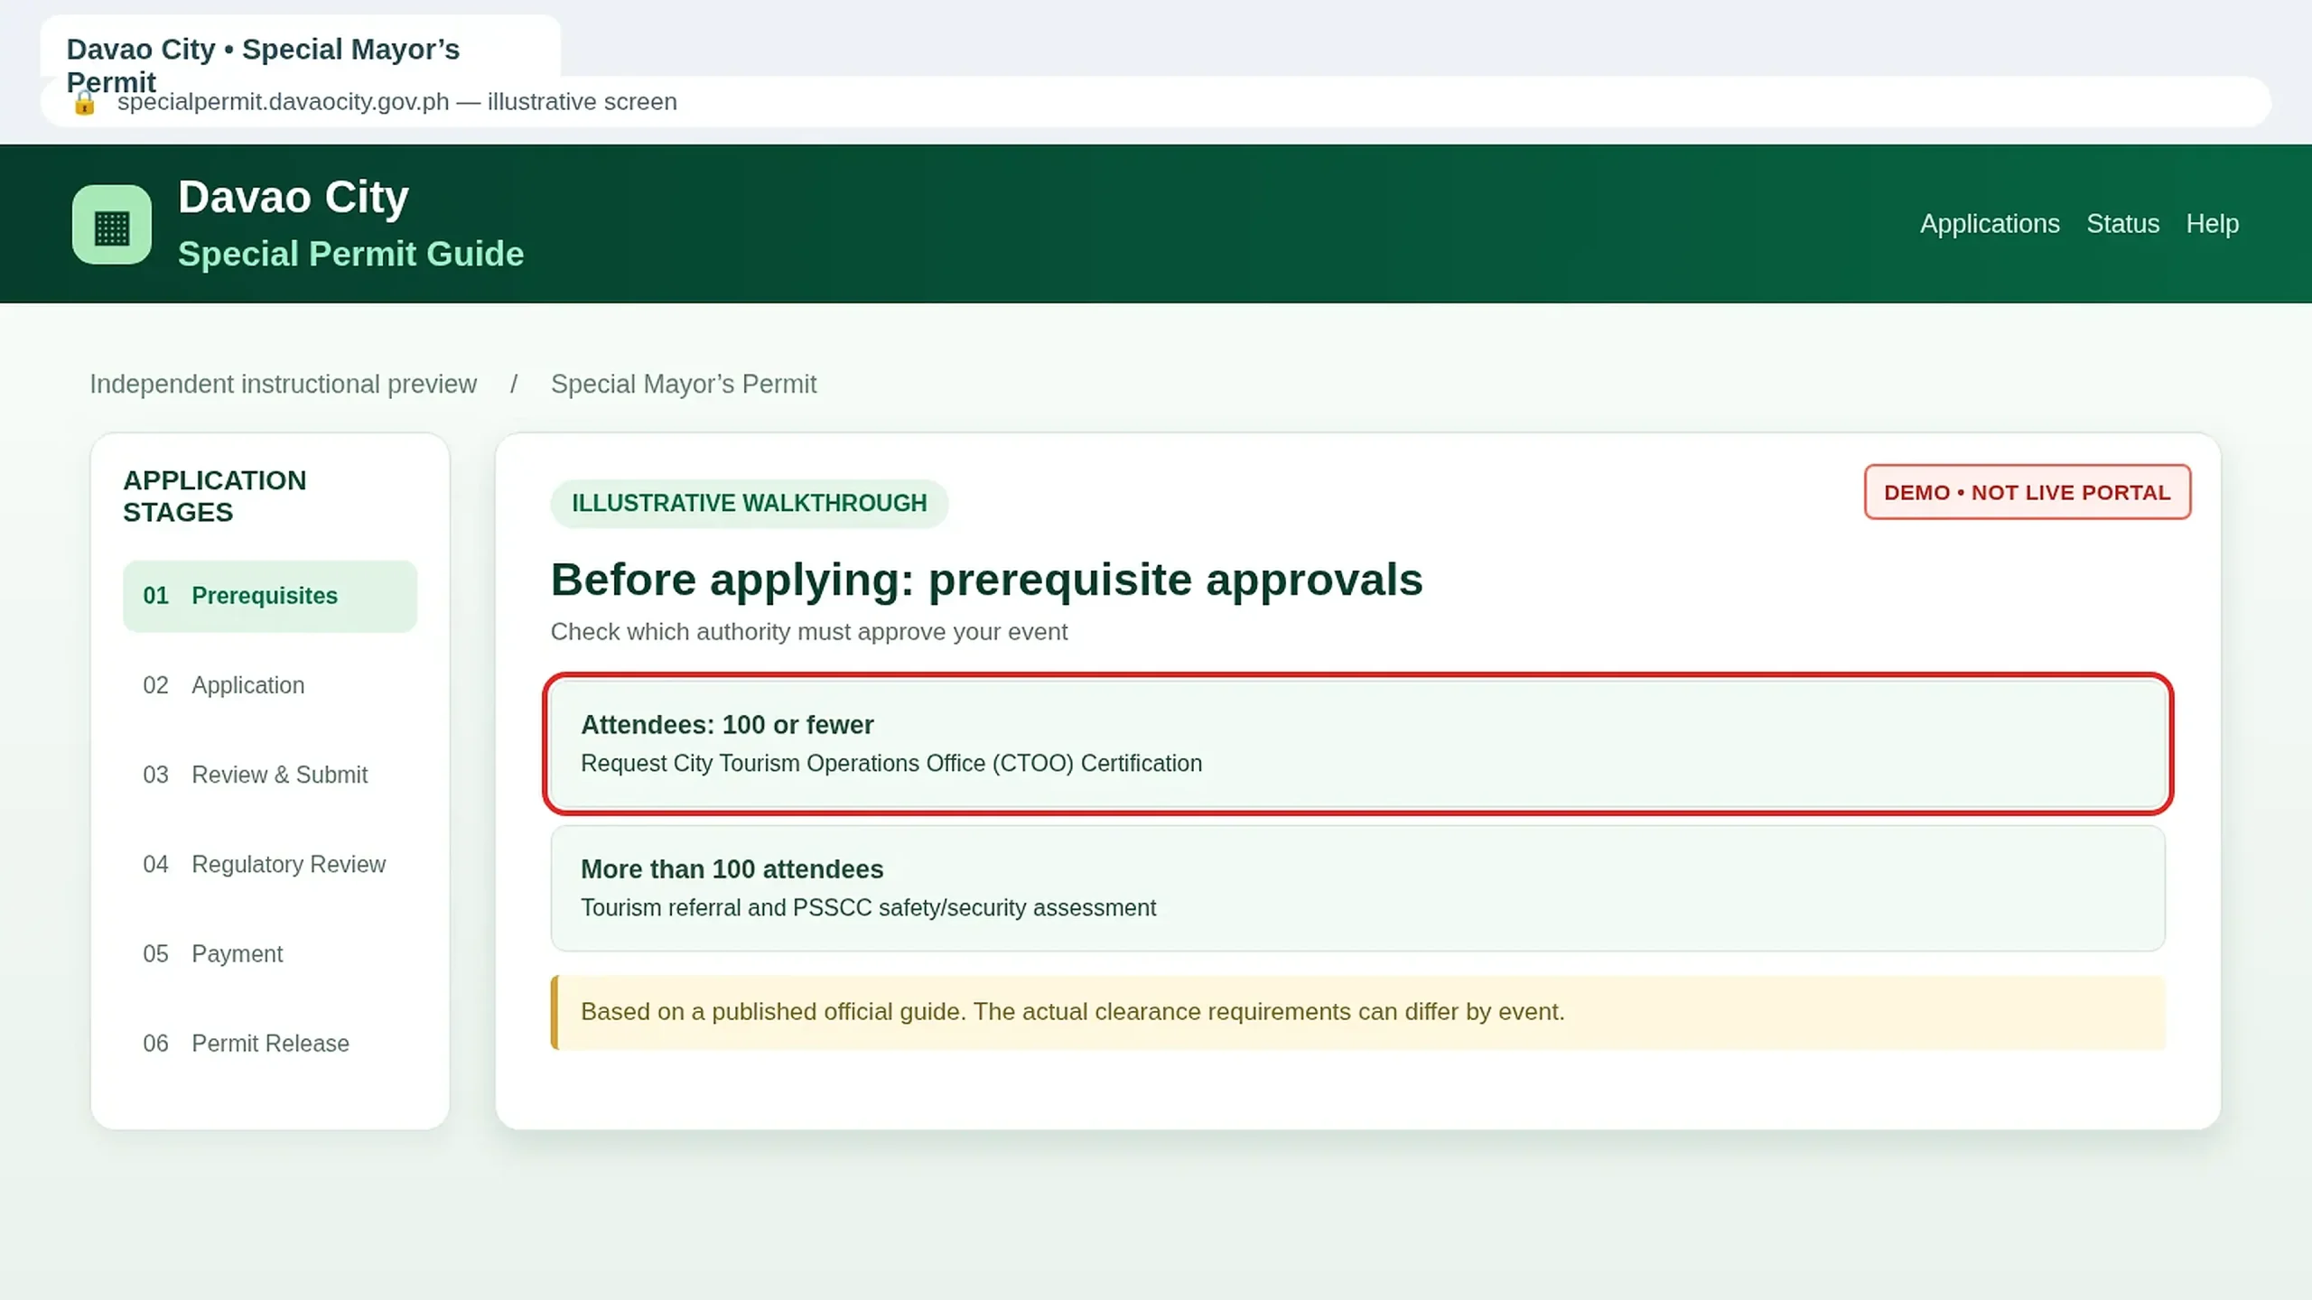2312x1300 pixels.
Task: Click the 'Based on a published official guide' notice
Action: pyautogui.click(x=1358, y=1012)
